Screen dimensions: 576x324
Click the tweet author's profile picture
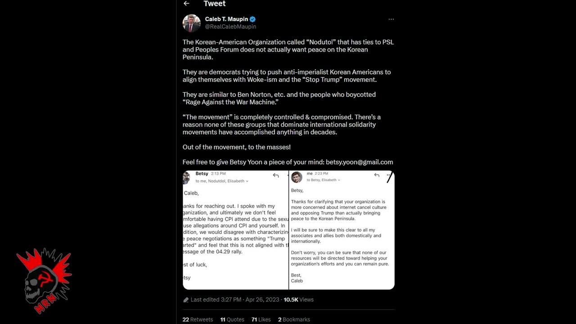click(x=191, y=23)
